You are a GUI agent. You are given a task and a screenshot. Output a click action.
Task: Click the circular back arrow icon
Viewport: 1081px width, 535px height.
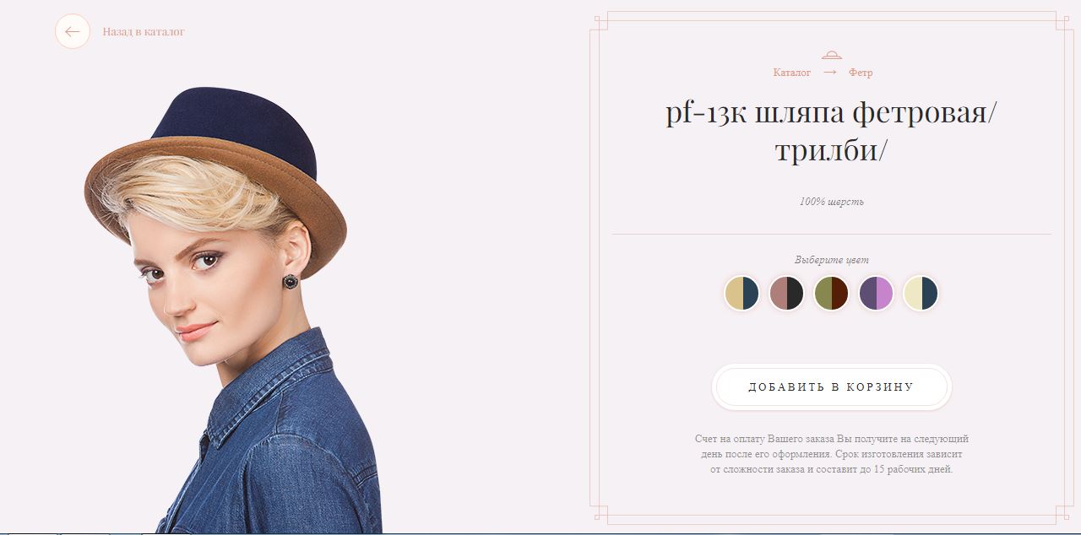pyautogui.click(x=73, y=32)
